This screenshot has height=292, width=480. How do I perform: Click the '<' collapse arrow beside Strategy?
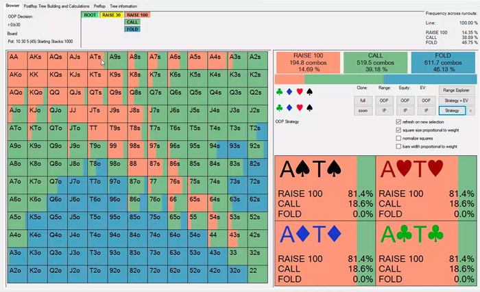(x=470, y=110)
